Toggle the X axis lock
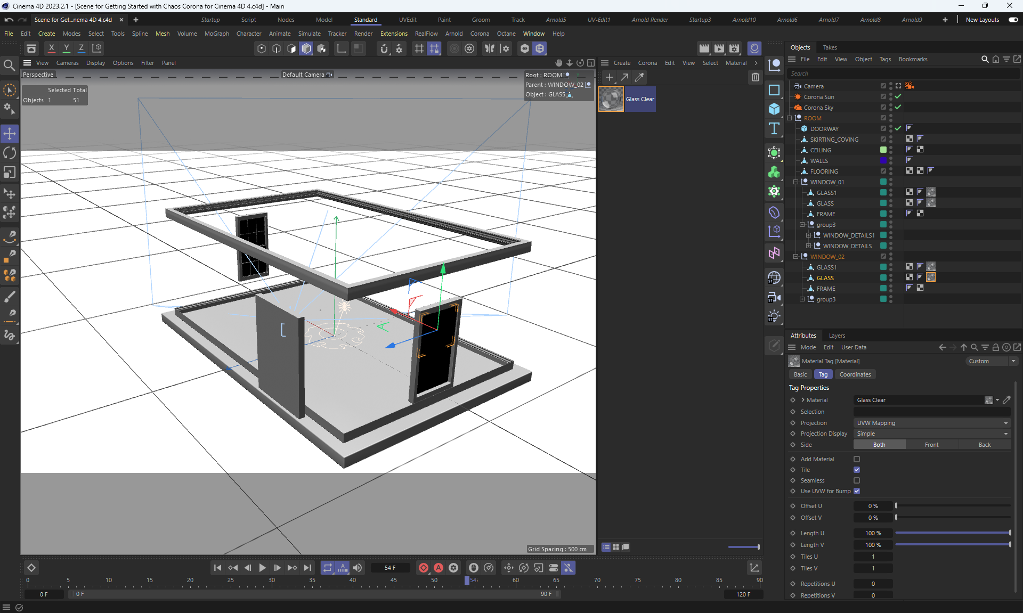This screenshot has width=1023, height=613. click(51, 48)
